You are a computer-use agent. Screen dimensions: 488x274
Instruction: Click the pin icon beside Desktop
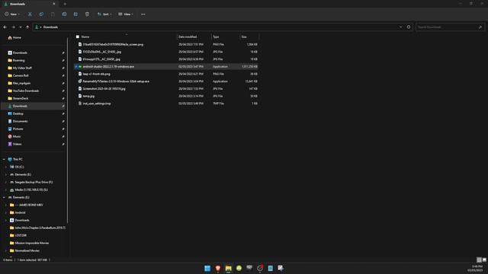pyautogui.click(x=63, y=113)
